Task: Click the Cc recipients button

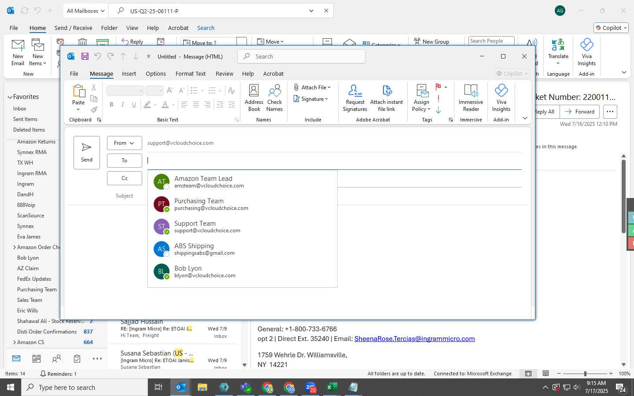Action: [x=124, y=178]
